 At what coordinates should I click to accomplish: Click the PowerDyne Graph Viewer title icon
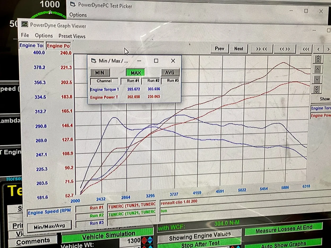25,25
